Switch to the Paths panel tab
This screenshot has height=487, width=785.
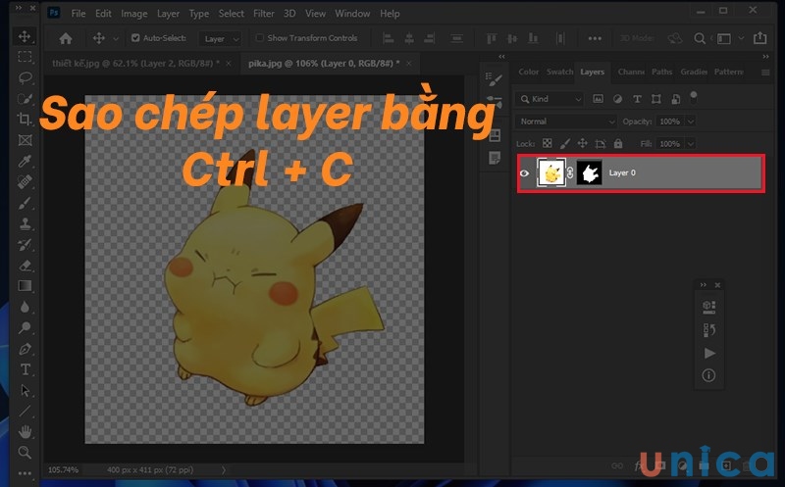[x=662, y=72]
